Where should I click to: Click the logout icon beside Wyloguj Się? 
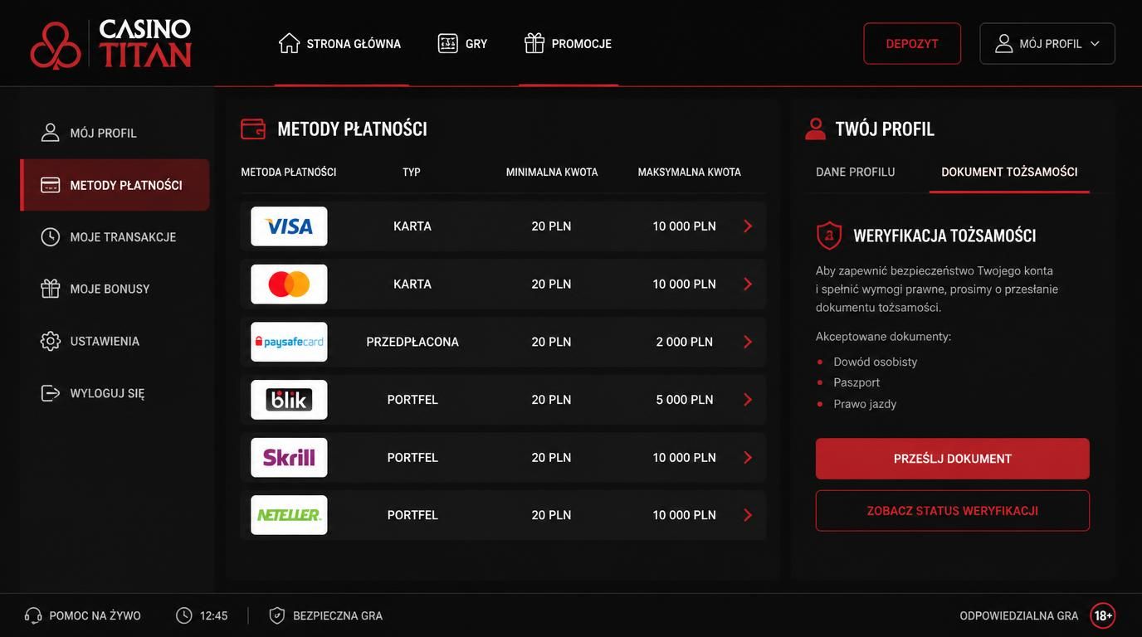tap(51, 393)
